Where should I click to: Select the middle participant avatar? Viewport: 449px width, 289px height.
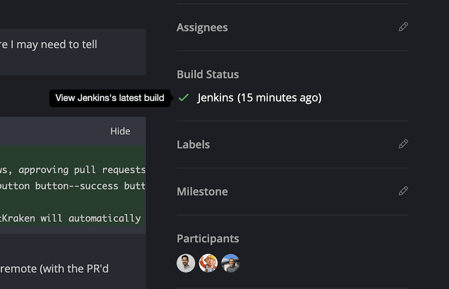coord(208,263)
